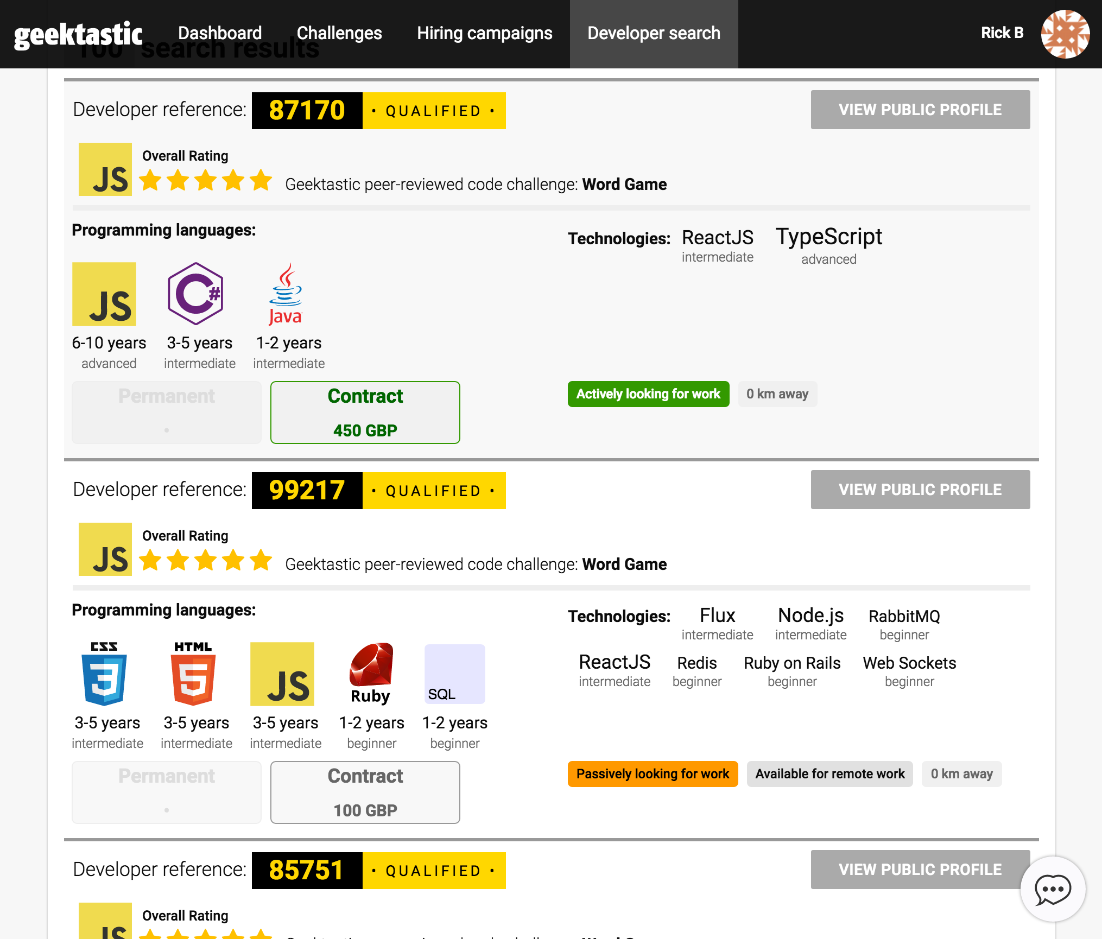Click the ReactJS technology for developer 87170
Image resolution: width=1102 pixels, height=939 pixels.
tap(718, 238)
